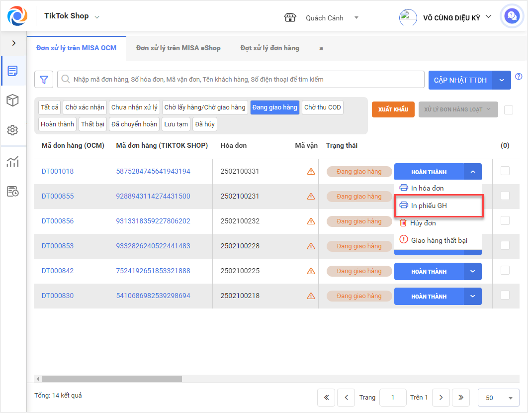The width and height of the screenshot is (528, 413).
Task: Expand action dropdown for order DT000842
Action: 473,272
